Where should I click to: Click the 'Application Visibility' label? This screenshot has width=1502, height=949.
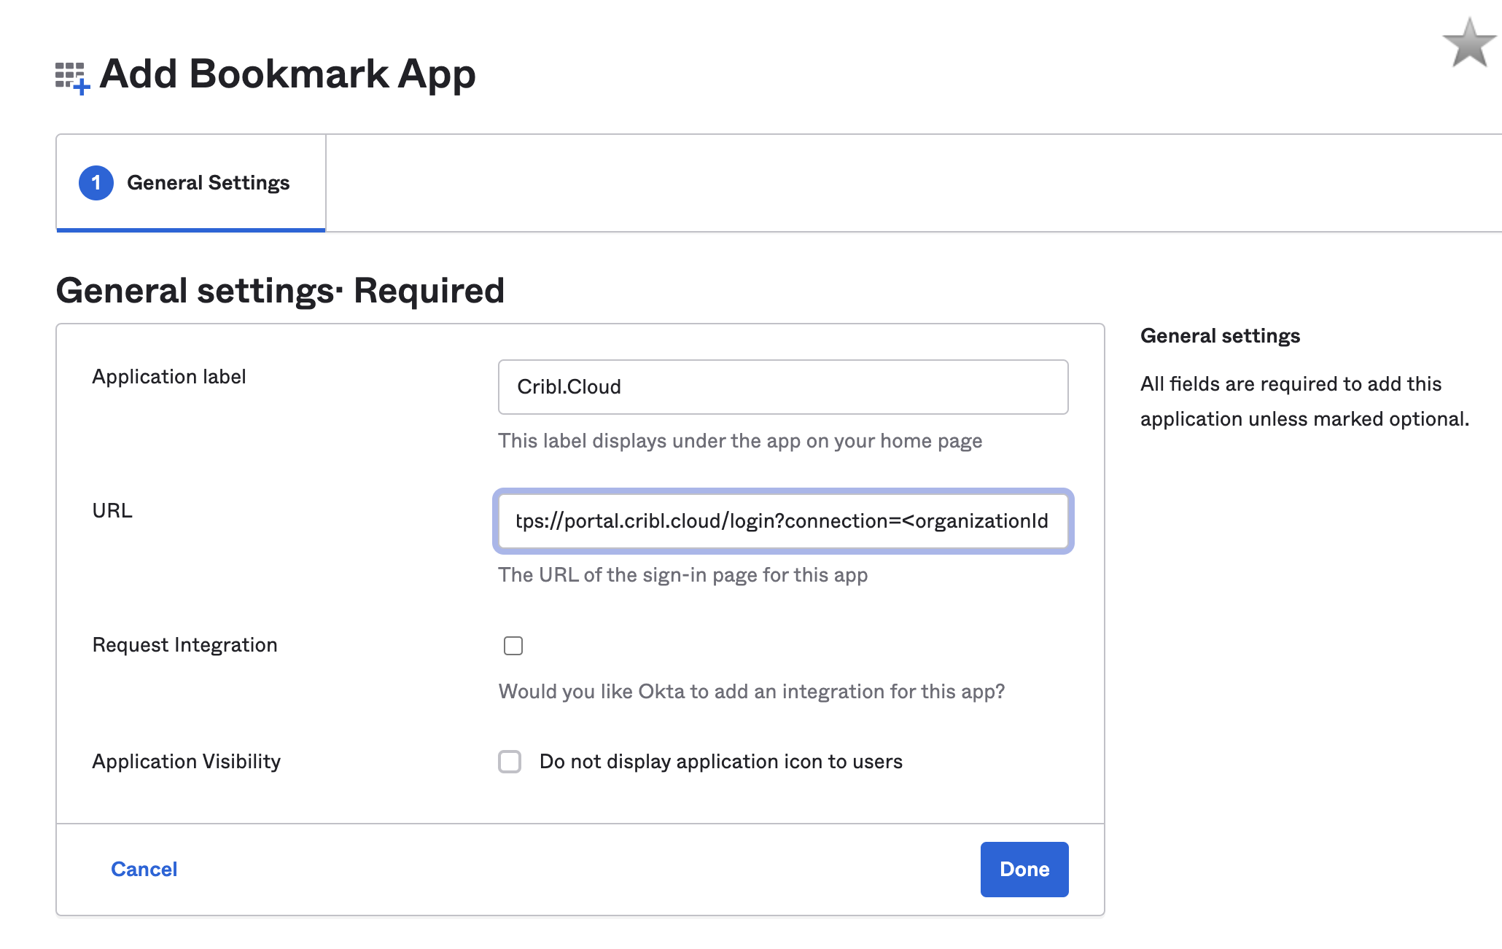tap(186, 762)
